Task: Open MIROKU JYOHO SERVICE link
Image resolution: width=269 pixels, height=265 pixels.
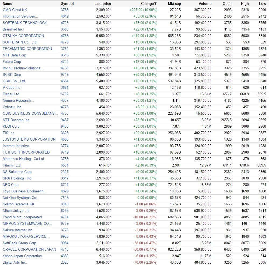Action: pos(26,236)
